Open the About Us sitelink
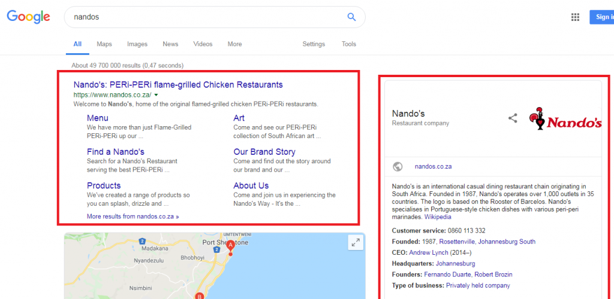Screen dimensions: 614x299 coord(251,185)
